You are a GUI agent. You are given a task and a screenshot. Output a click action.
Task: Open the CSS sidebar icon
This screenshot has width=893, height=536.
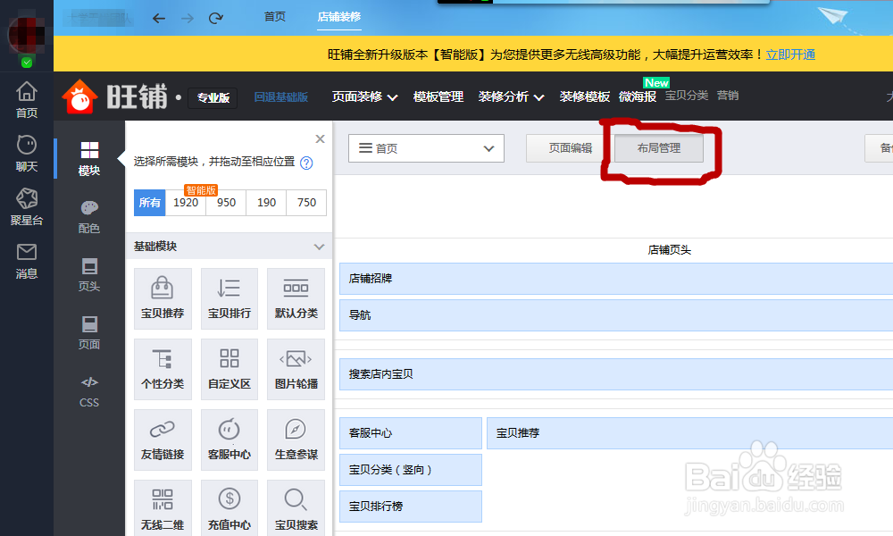pyautogui.click(x=89, y=390)
